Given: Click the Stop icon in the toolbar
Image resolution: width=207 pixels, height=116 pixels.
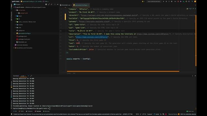Looking at the screenshot, I should click(x=172, y=2).
